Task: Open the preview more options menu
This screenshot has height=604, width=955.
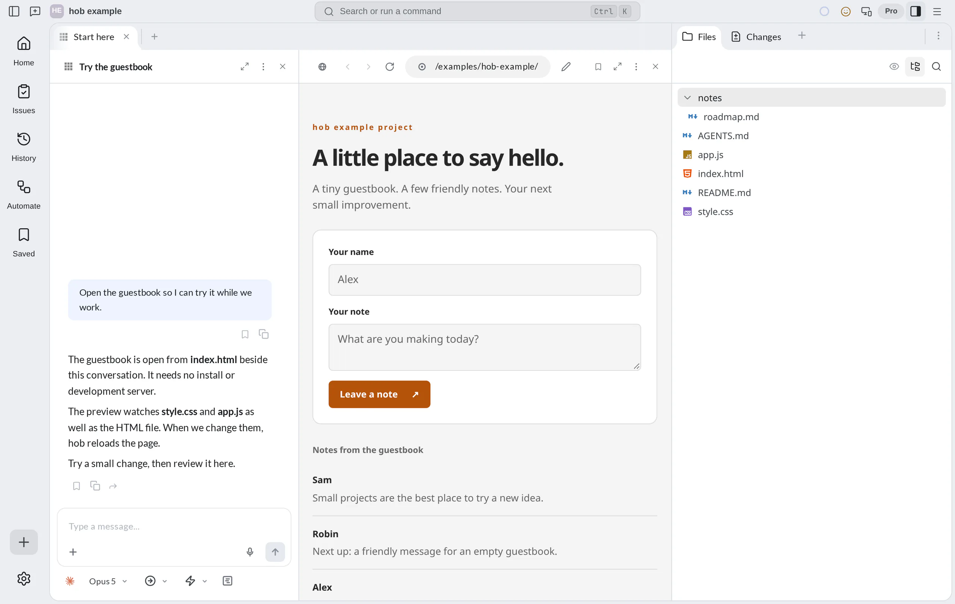Action: tap(636, 67)
